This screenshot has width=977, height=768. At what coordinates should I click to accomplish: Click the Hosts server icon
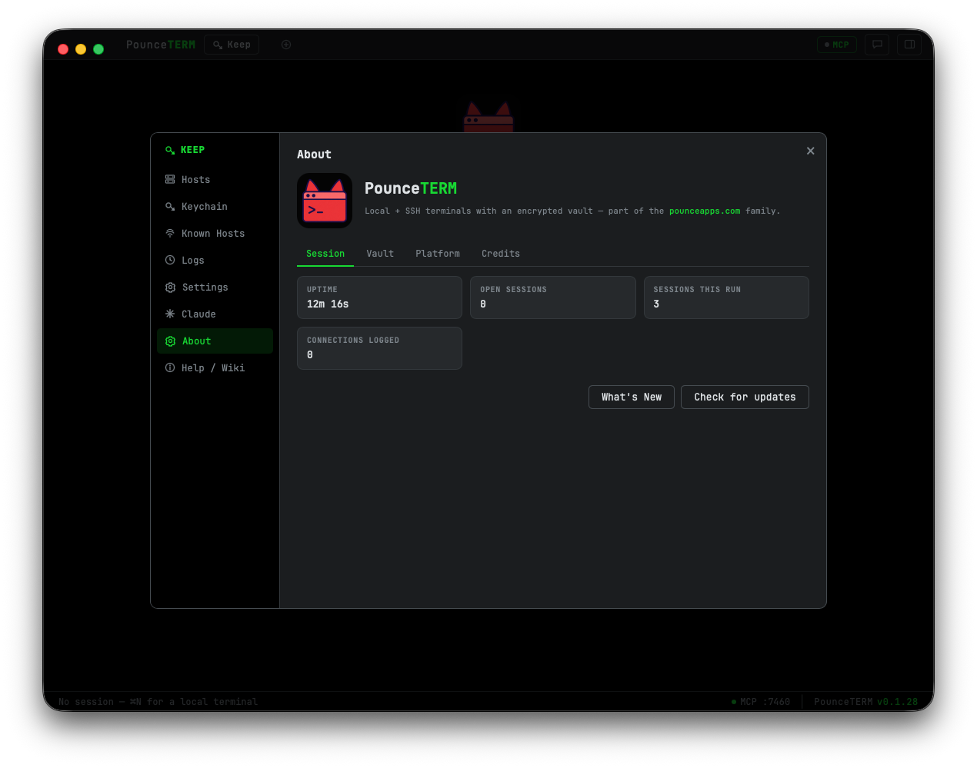[x=170, y=180]
